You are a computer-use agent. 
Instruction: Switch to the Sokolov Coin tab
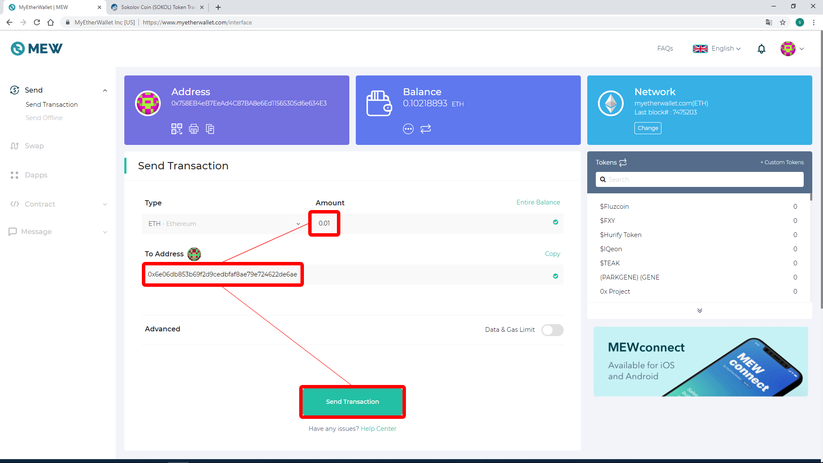pyautogui.click(x=157, y=7)
